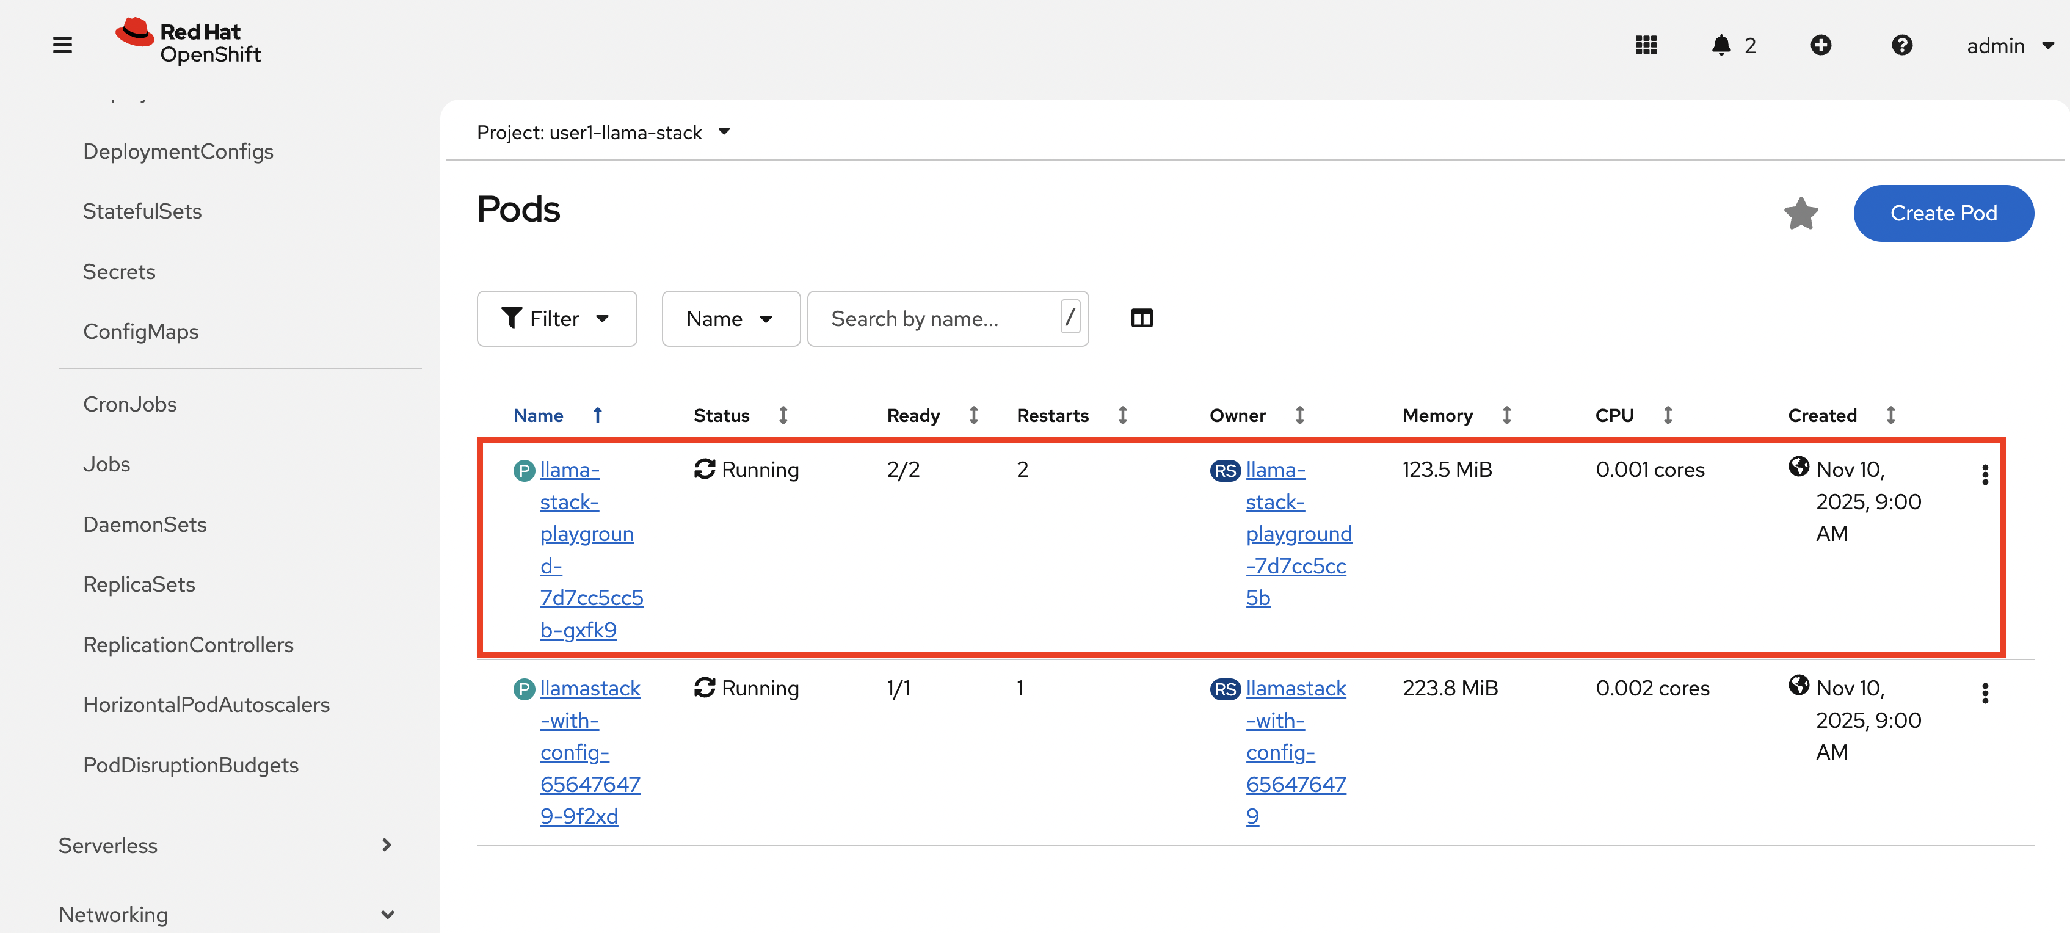Navigate to ReplicaSets in sidebar
Image resolution: width=2070 pixels, height=933 pixels.
tap(139, 584)
